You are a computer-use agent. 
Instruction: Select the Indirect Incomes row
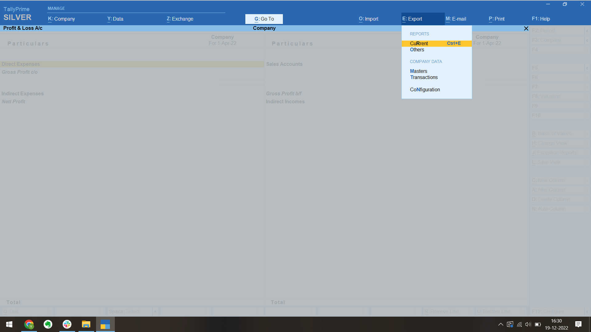[285, 101]
